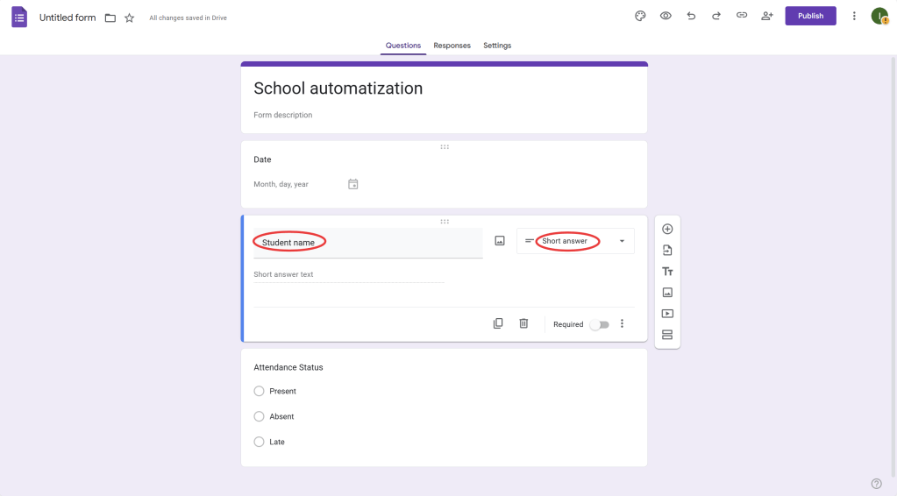897x496 pixels.
Task: Select the Present radio option
Action: 259,392
